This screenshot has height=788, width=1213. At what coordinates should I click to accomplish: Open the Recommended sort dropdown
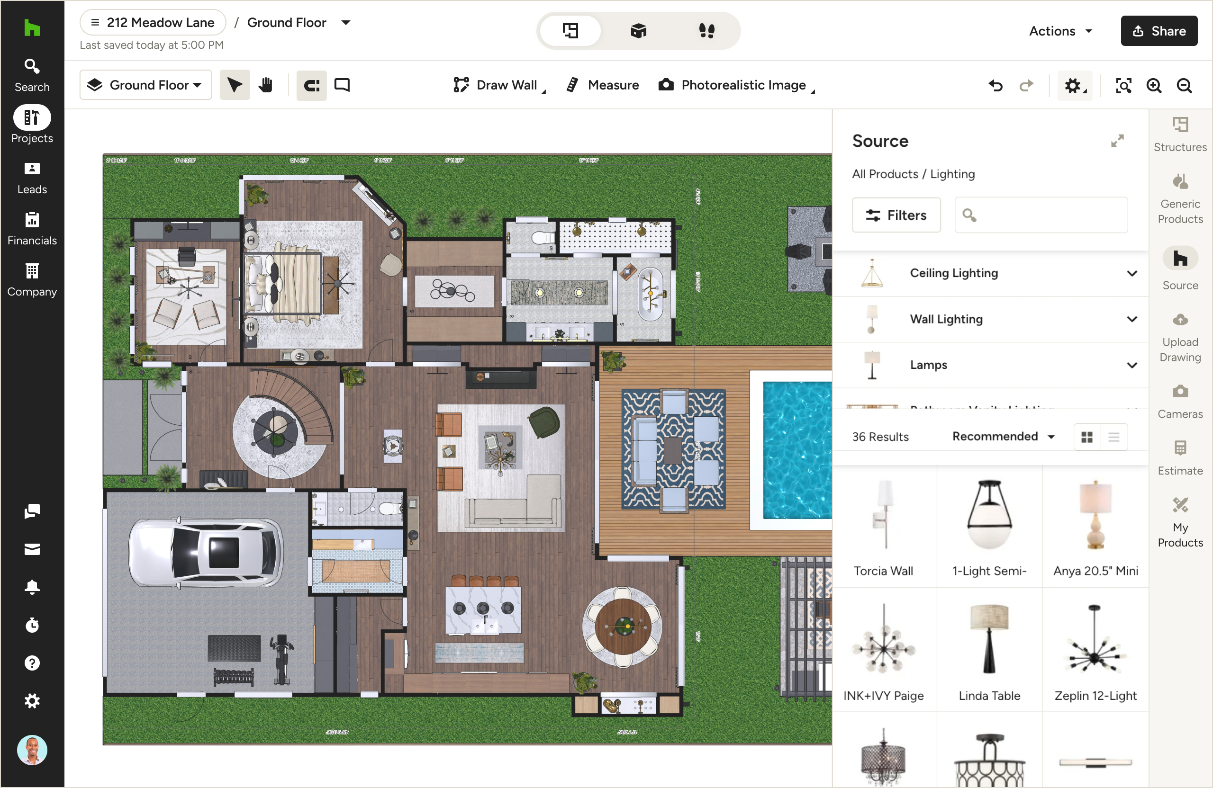click(1002, 437)
